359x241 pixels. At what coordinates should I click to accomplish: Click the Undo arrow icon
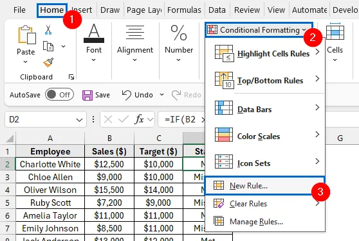pos(127,95)
